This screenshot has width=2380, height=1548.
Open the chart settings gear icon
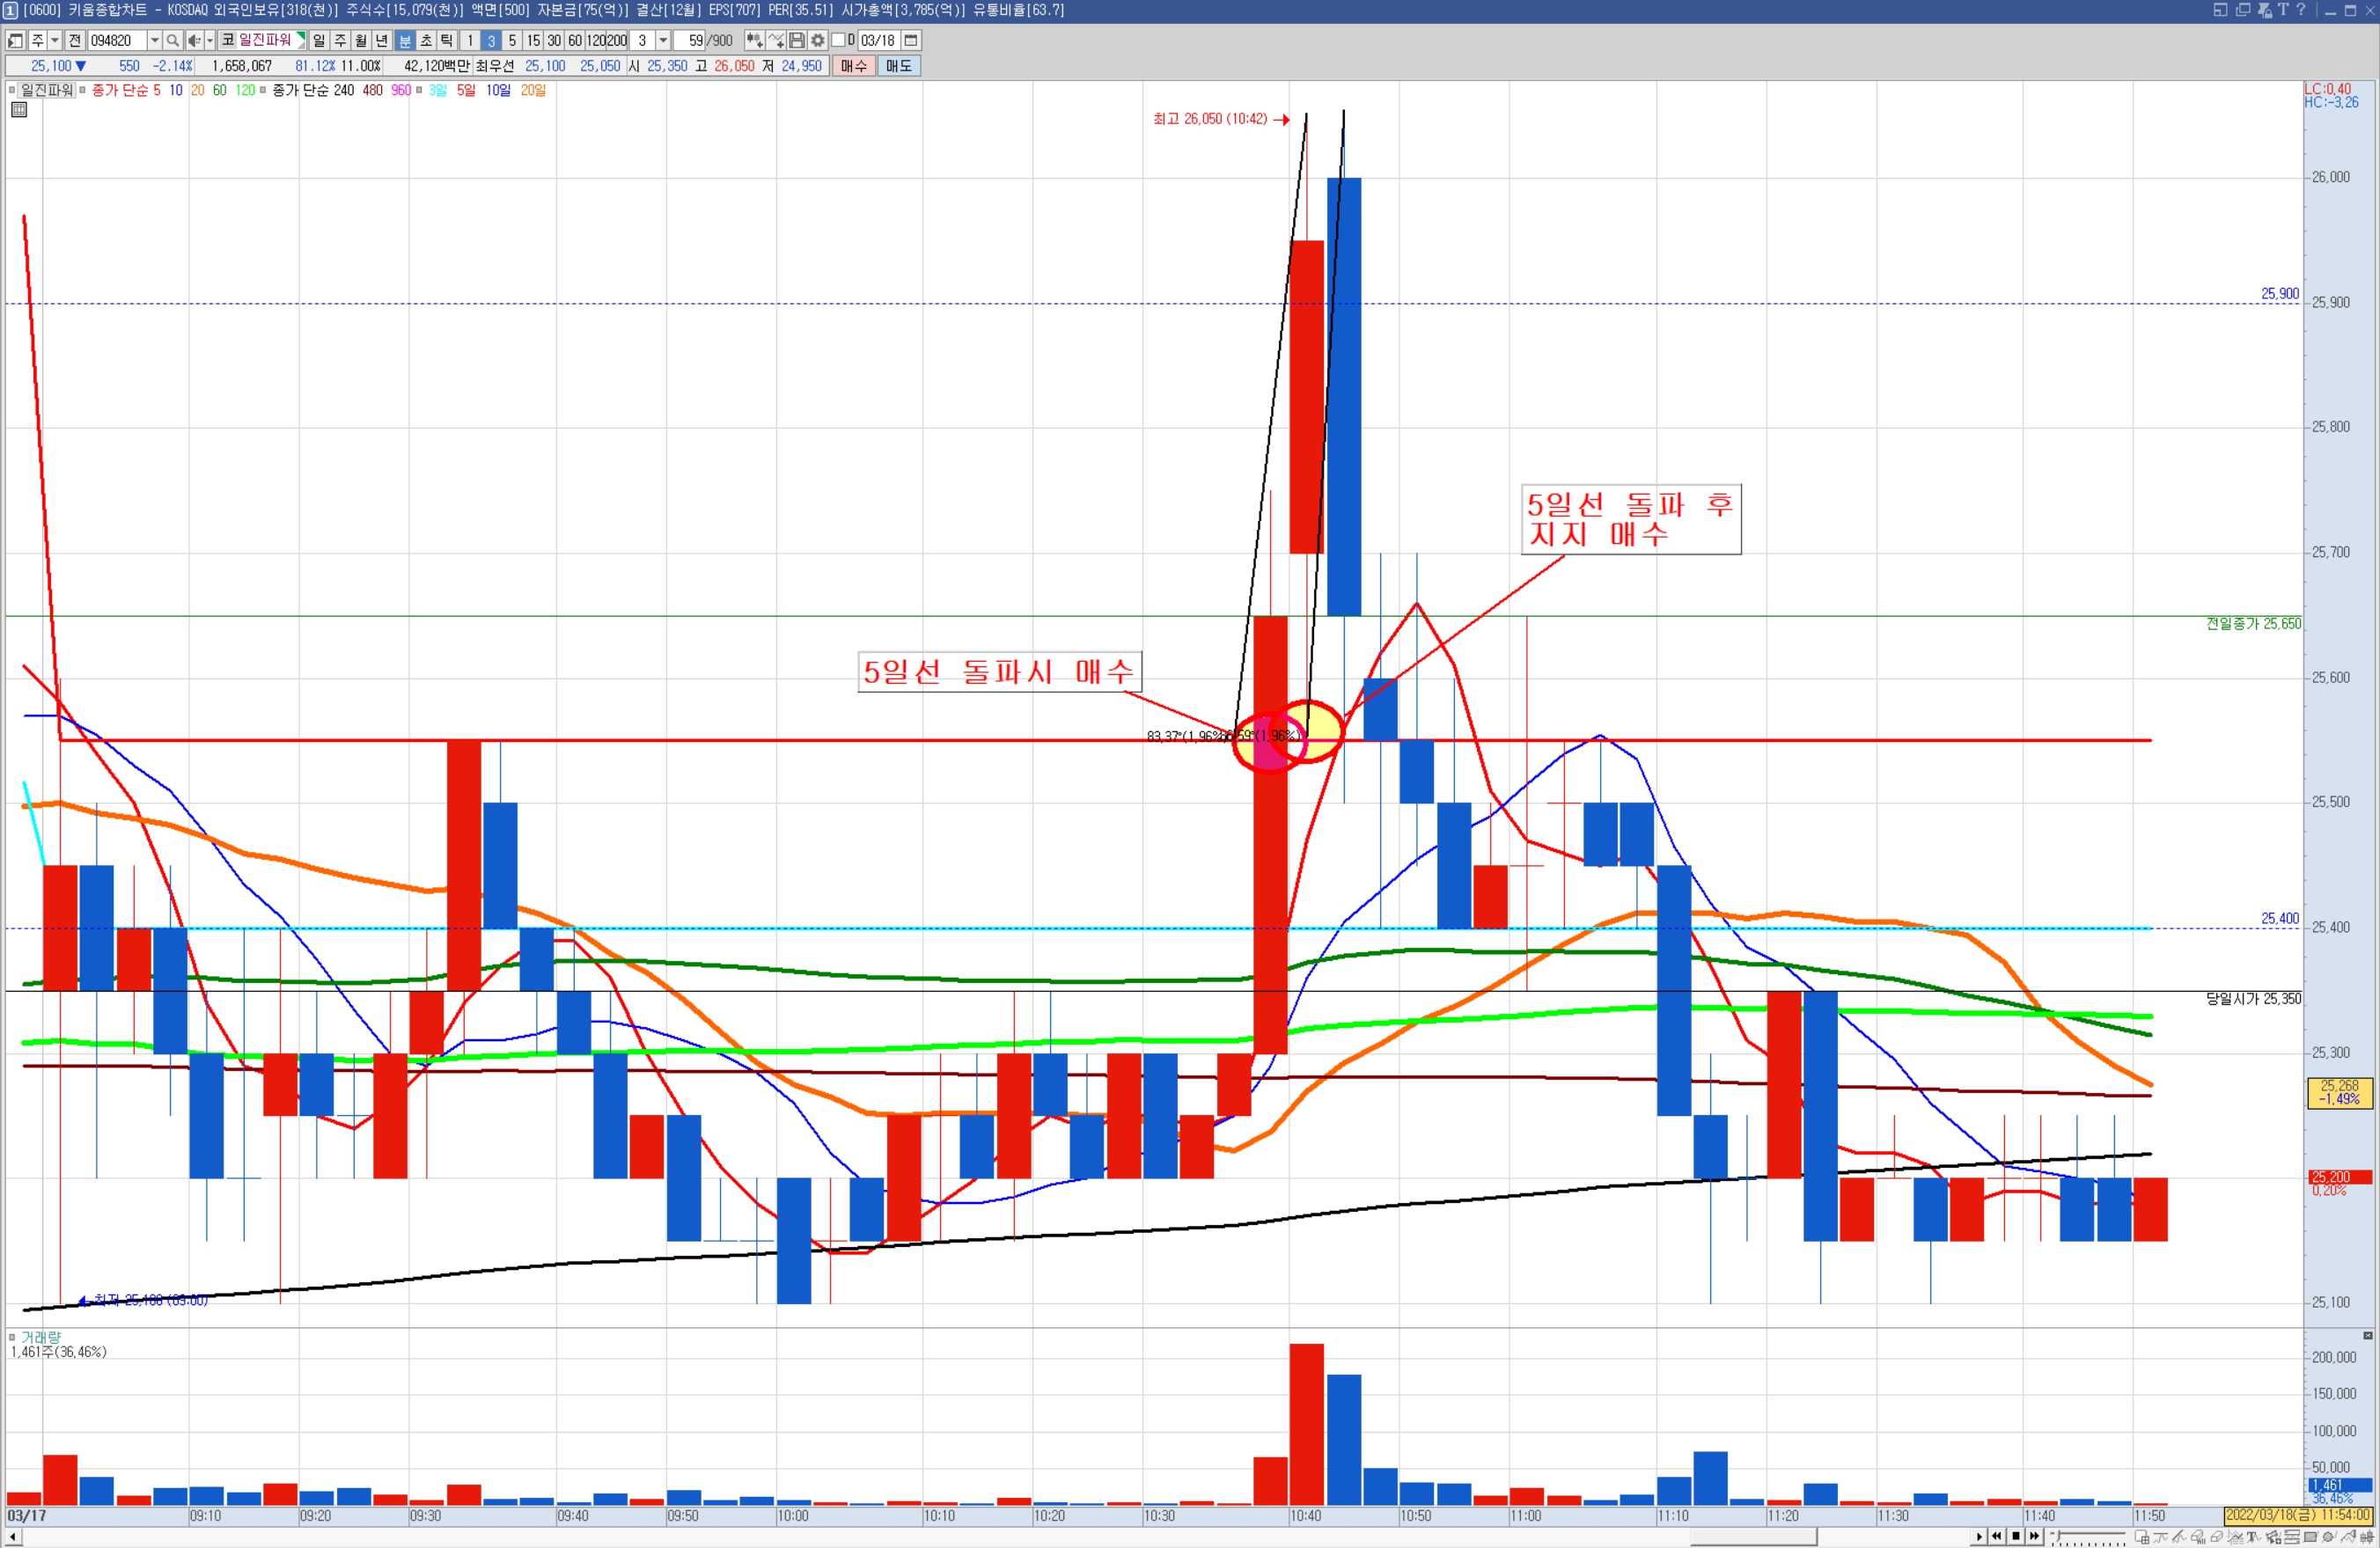click(x=818, y=41)
